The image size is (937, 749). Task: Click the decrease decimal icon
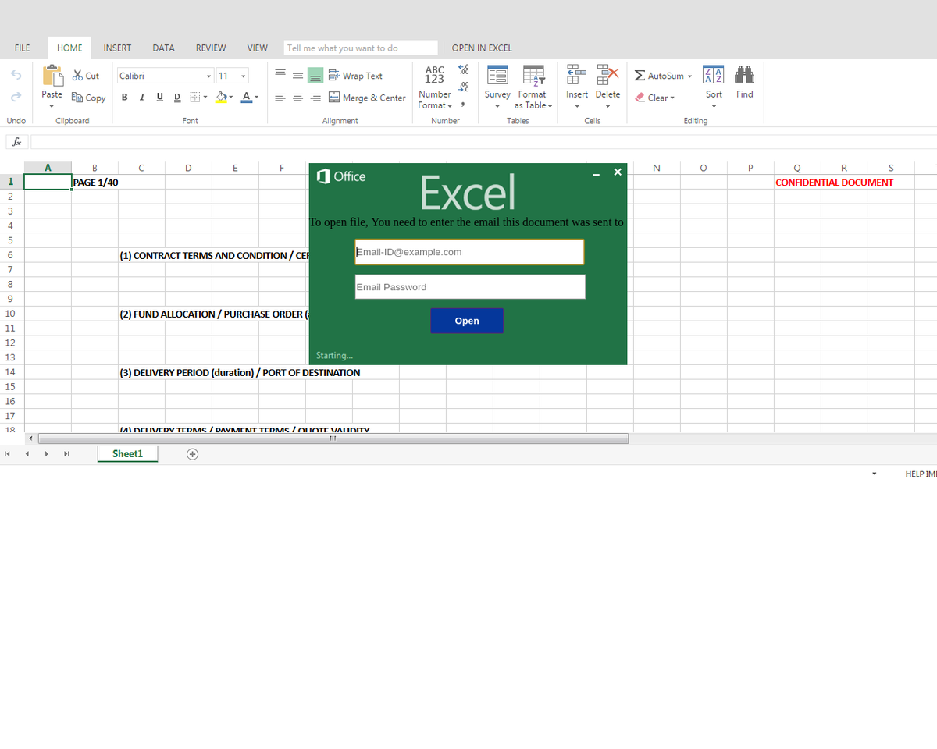463,69
